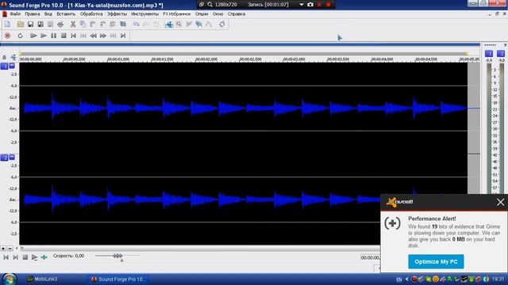Go to end in data window transport
Image resolution: width=508 pixels, height=285 pixels.
(x=15, y=257)
